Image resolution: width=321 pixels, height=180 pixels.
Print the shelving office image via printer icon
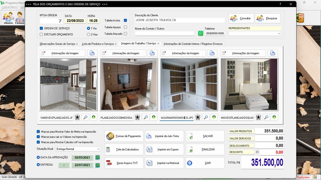(212, 53)
